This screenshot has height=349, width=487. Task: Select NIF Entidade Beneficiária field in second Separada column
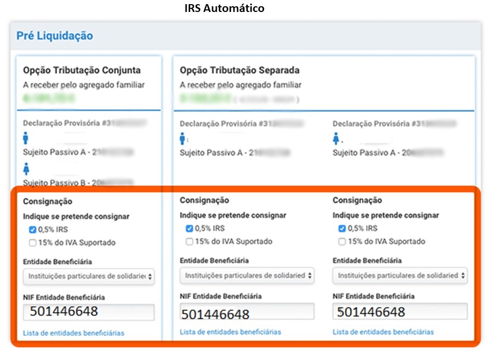400,312
